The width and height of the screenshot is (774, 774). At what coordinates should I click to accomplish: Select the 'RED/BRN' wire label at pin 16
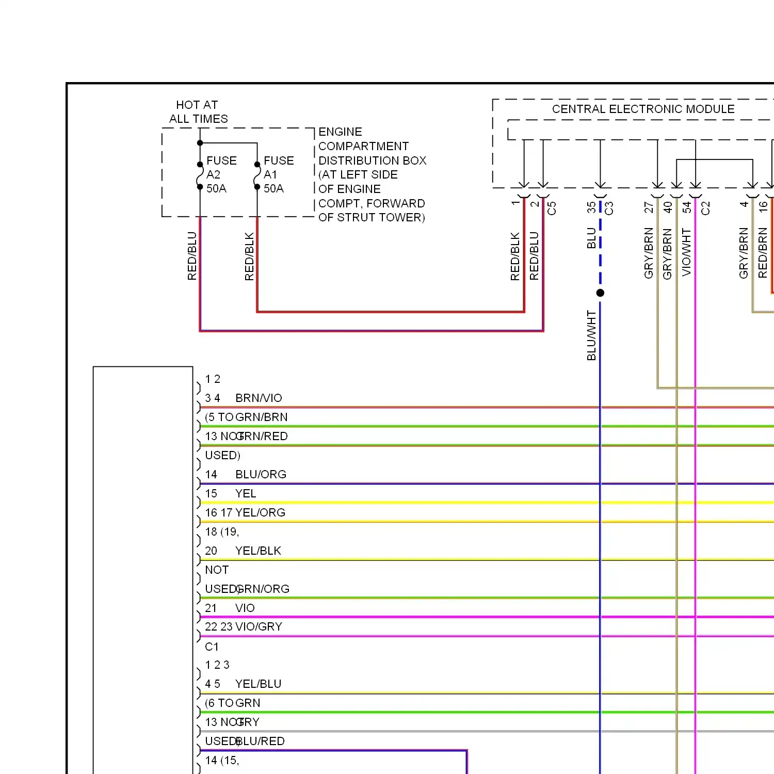pyautogui.click(x=763, y=253)
